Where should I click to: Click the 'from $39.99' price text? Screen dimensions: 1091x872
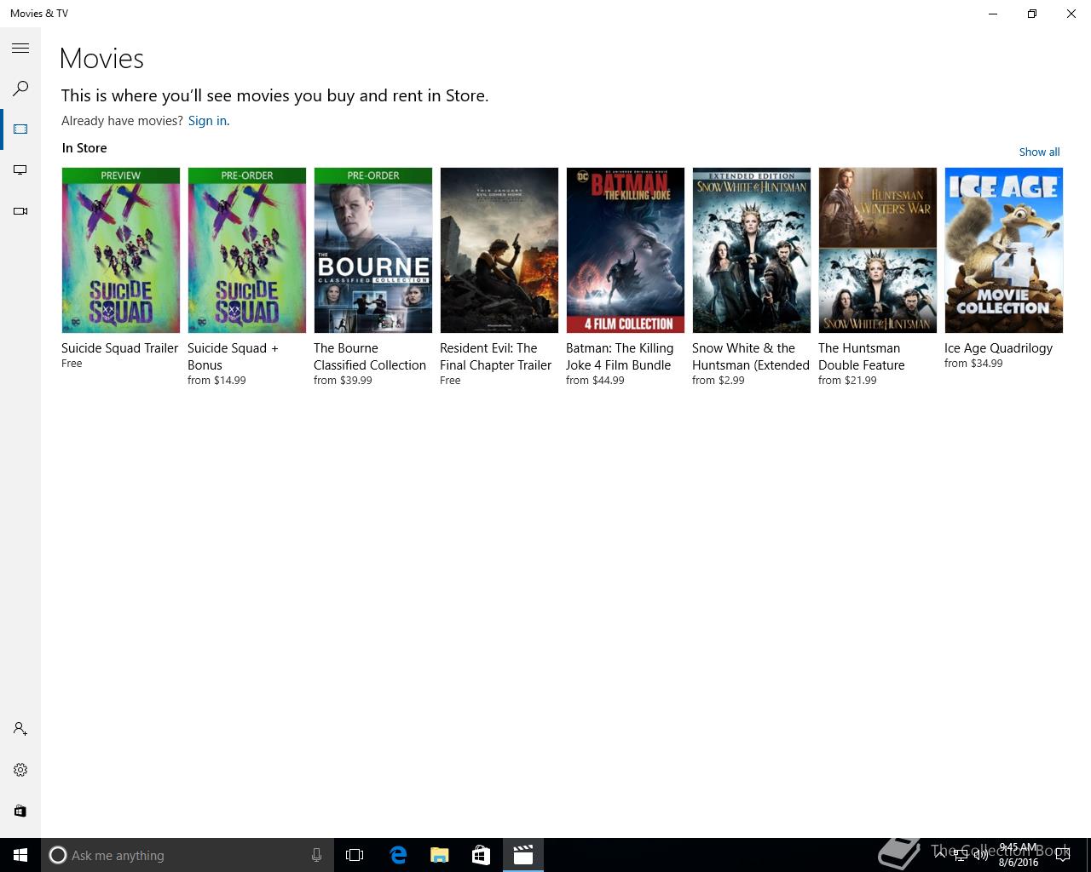click(343, 381)
